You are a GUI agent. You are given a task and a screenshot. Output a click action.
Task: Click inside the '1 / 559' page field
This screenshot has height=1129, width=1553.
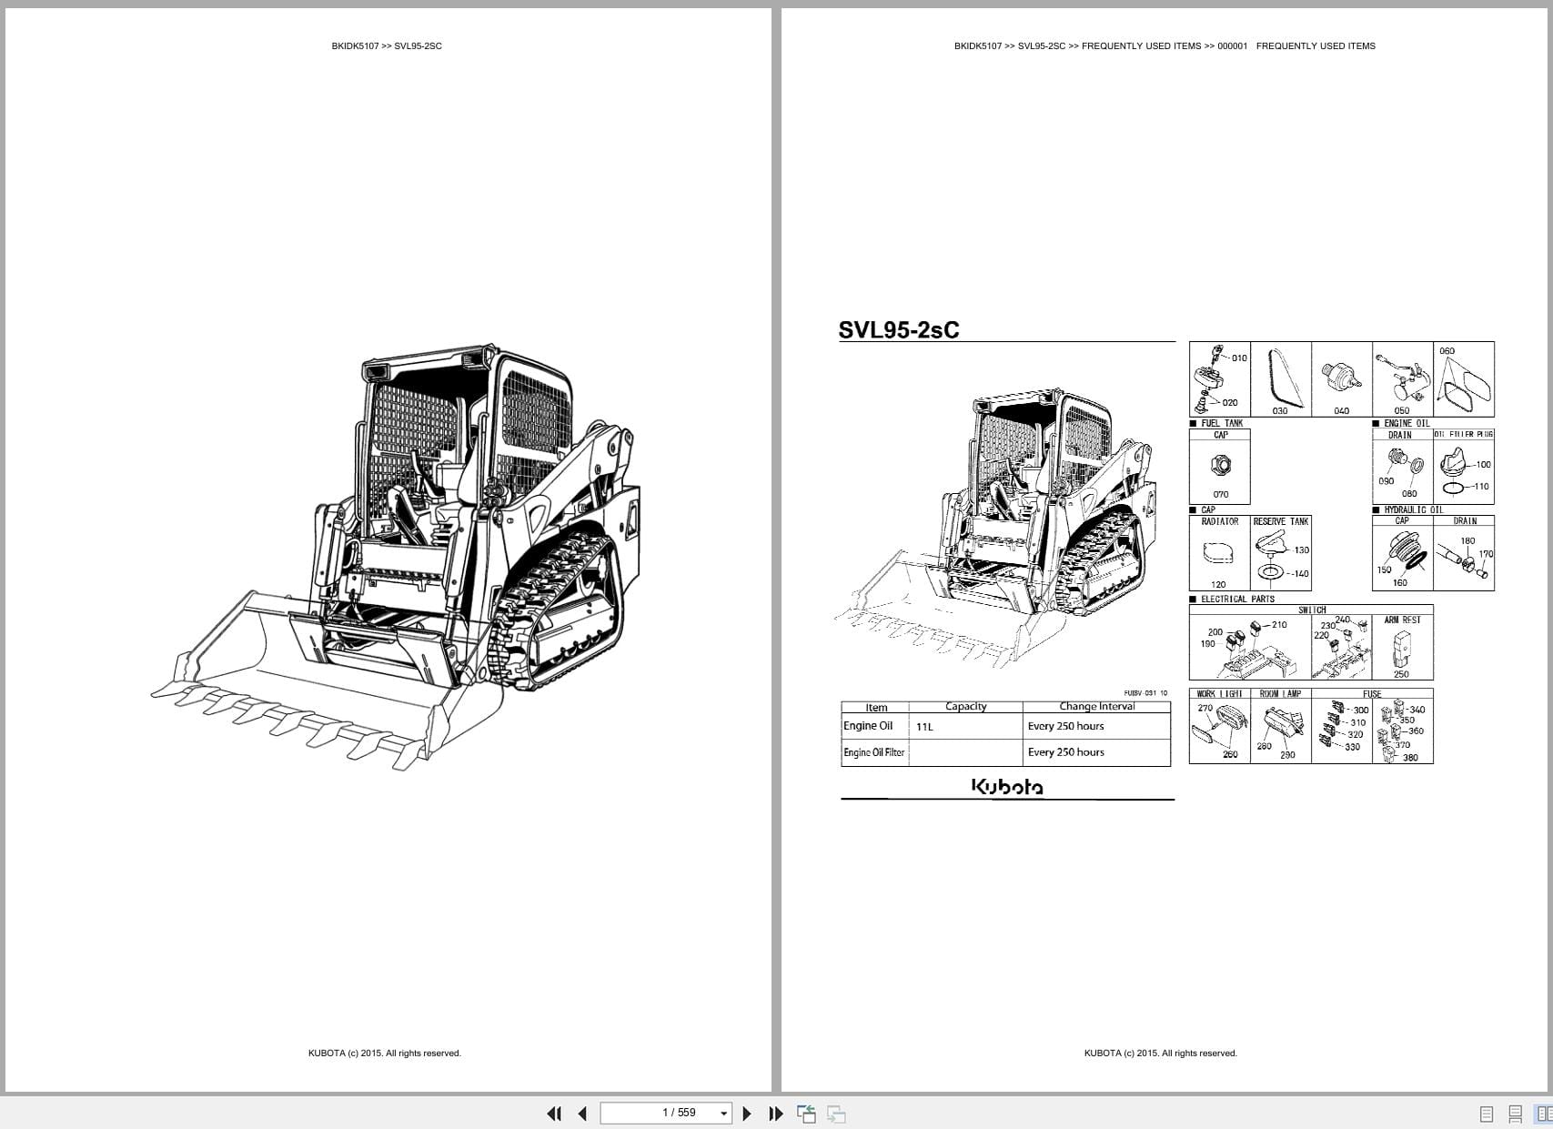click(664, 1112)
